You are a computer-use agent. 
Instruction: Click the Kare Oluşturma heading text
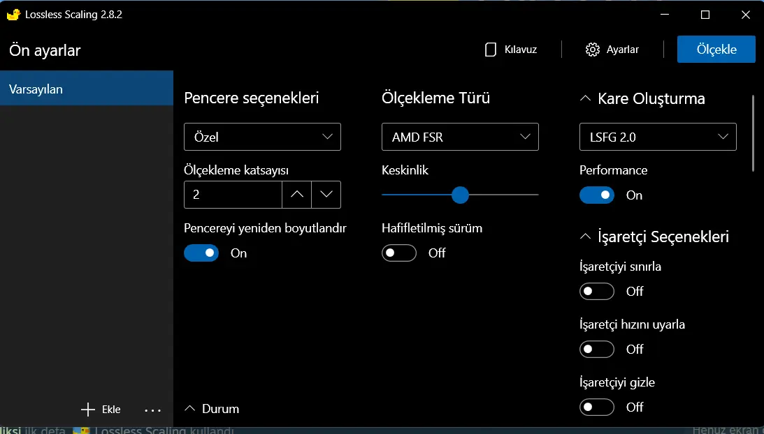[x=651, y=98]
